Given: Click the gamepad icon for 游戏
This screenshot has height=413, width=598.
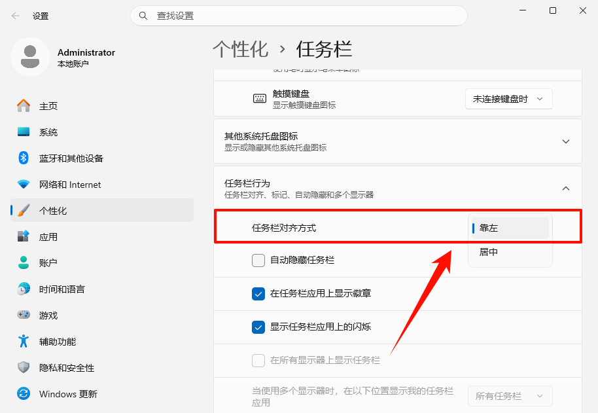Looking at the screenshot, I should (24, 315).
